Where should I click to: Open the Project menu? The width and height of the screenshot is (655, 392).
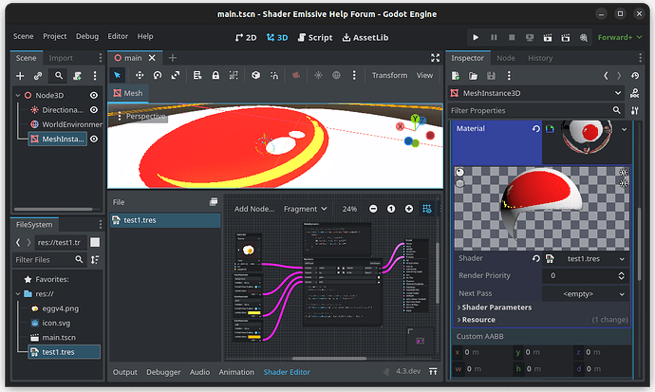[55, 36]
